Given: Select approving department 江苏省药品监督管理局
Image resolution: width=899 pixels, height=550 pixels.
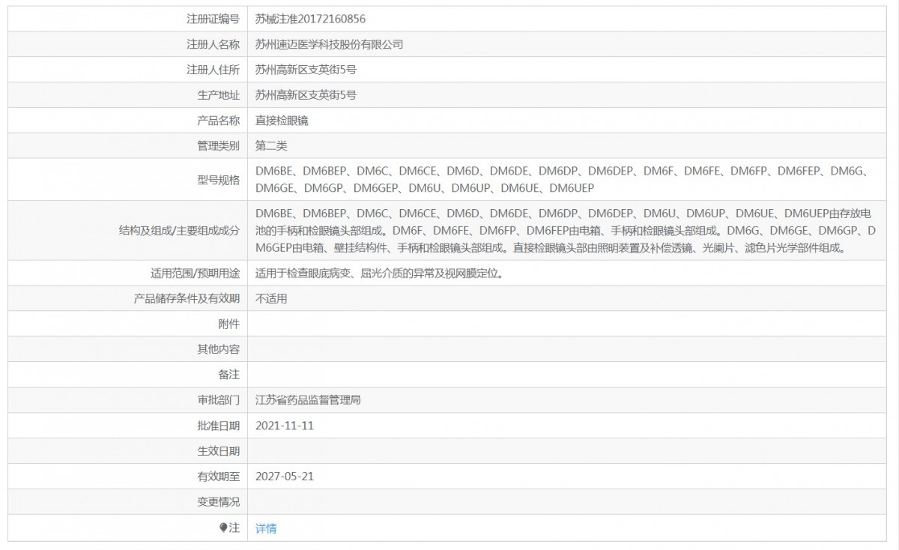Looking at the screenshot, I should [x=309, y=400].
